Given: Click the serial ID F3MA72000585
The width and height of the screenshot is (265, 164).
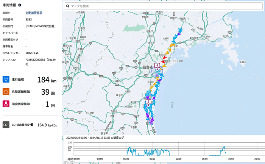Looking at the screenshot, I should 41,62.
